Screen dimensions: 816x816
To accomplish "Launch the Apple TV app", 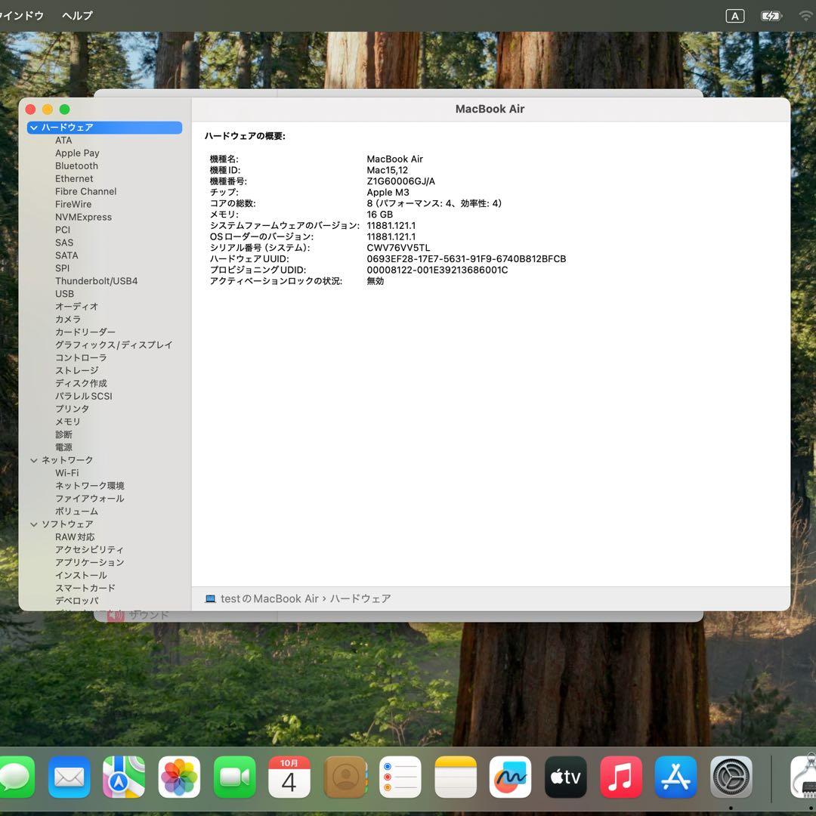I will (x=565, y=776).
